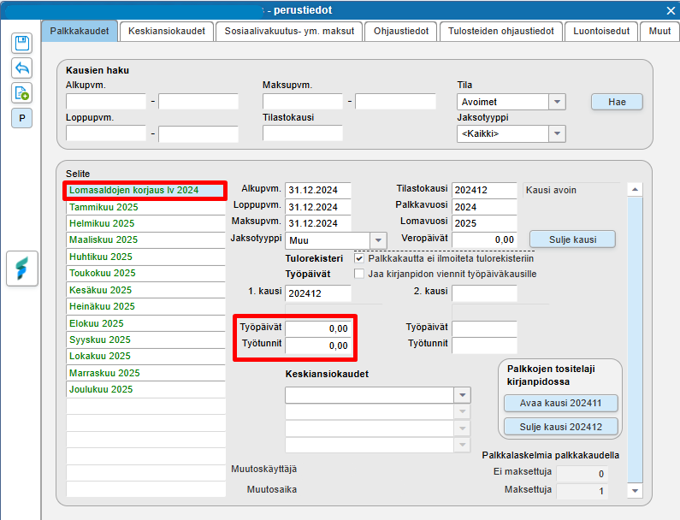Screen dimensions: 680x520
Task: Select the Helmikuu 2025 period
Action: [145, 223]
